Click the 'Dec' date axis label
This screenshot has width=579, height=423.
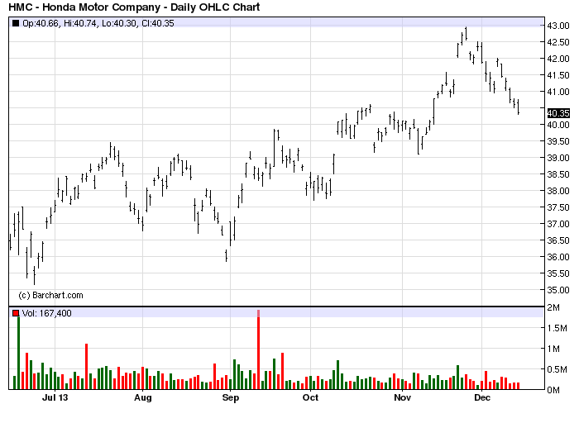pos(482,397)
